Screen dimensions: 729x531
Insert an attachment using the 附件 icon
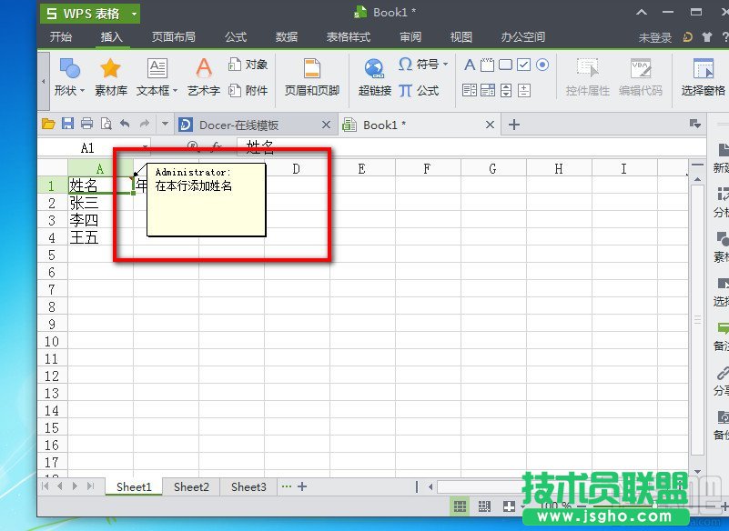250,89
